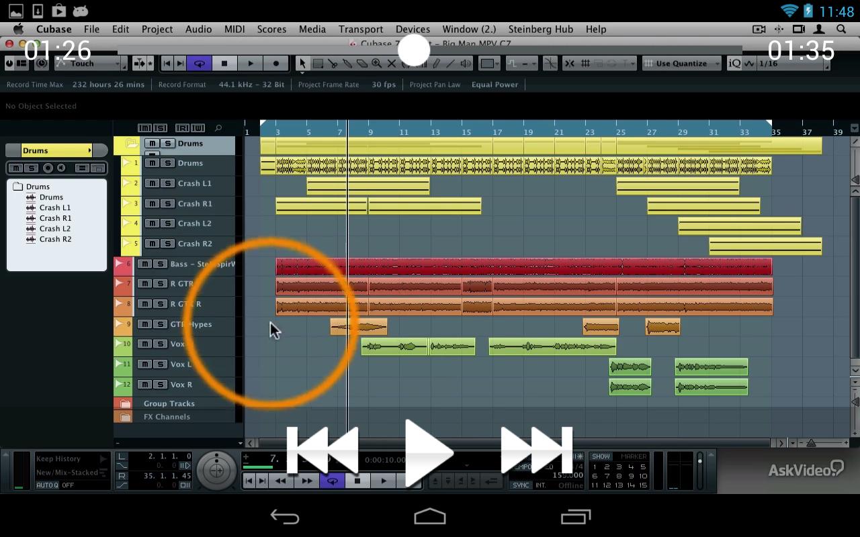Open the 1/16 quantize value dropdown
Image resolution: width=860 pixels, height=537 pixels.
[791, 64]
